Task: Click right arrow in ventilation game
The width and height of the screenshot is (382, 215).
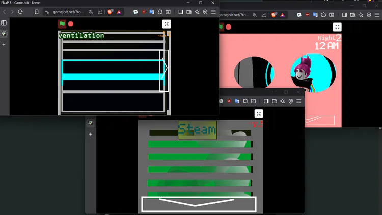Action: click(164, 71)
